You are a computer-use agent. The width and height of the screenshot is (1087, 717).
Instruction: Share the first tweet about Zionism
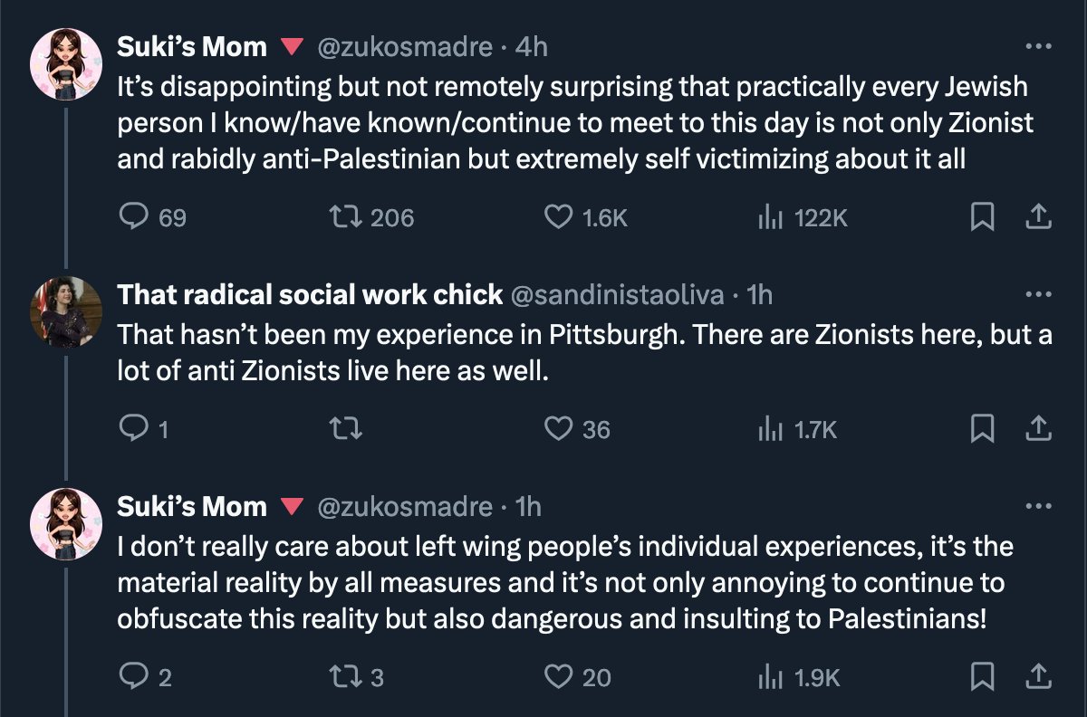coord(1038,217)
